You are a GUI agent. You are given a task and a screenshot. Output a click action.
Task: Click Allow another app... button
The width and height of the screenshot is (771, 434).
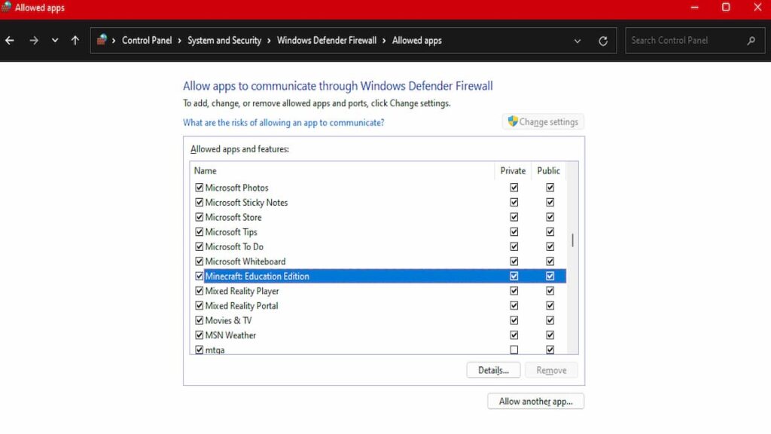(x=535, y=401)
